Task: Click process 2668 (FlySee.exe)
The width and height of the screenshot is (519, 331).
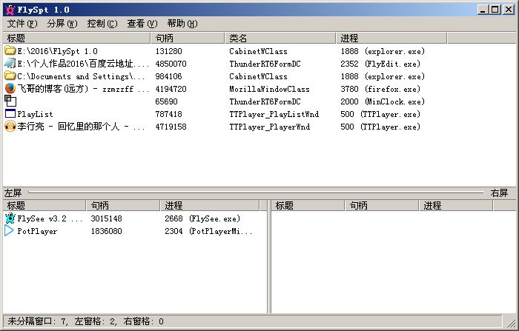Action: (202, 218)
